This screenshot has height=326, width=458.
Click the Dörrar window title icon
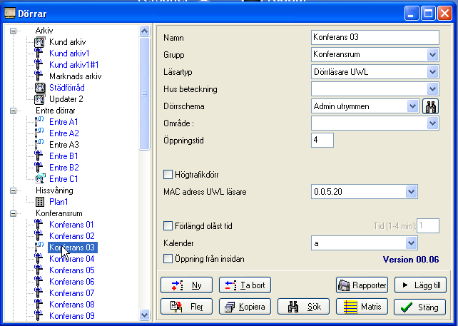(10, 13)
